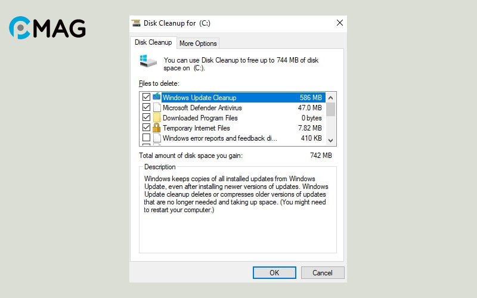Switch to the More Options tab
The width and height of the screenshot is (477, 298).
[x=199, y=43]
